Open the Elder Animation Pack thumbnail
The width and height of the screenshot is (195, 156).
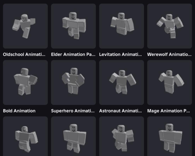click(x=73, y=26)
